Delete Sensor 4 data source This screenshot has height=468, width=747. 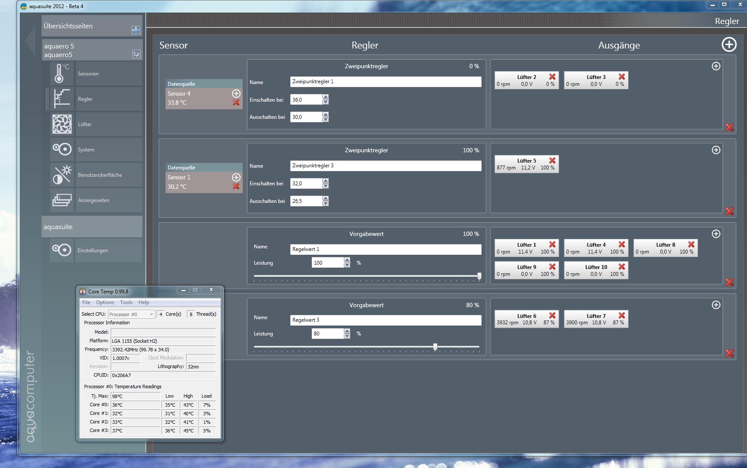pos(236,103)
